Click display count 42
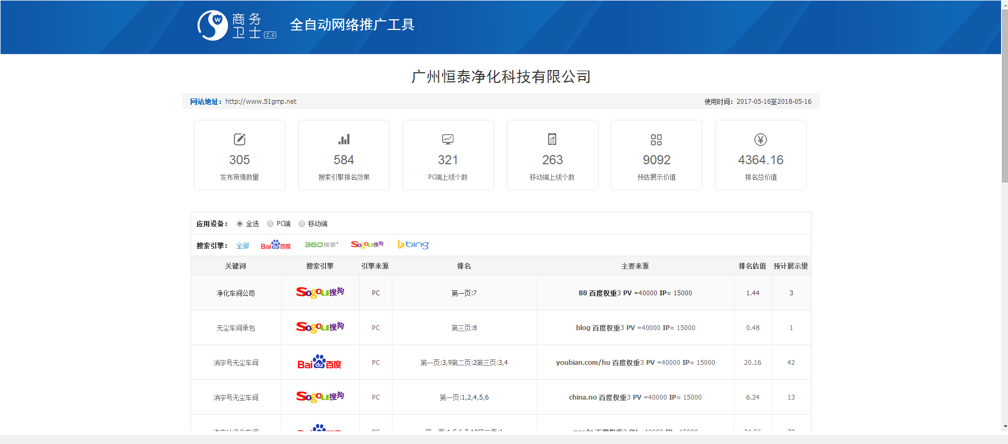The width and height of the screenshot is (1008, 444). pyautogui.click(x=791, y=363)
